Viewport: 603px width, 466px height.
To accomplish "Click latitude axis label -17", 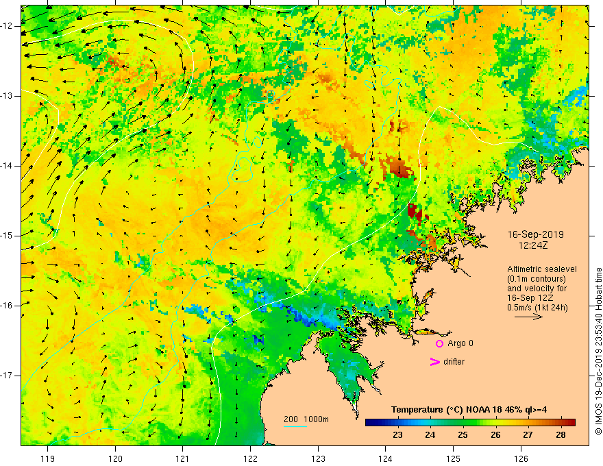I will click(8, 376).
